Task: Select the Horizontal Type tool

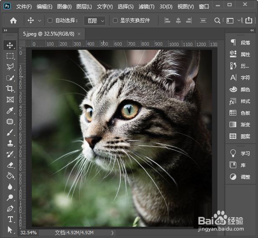Action: point(10,219)
